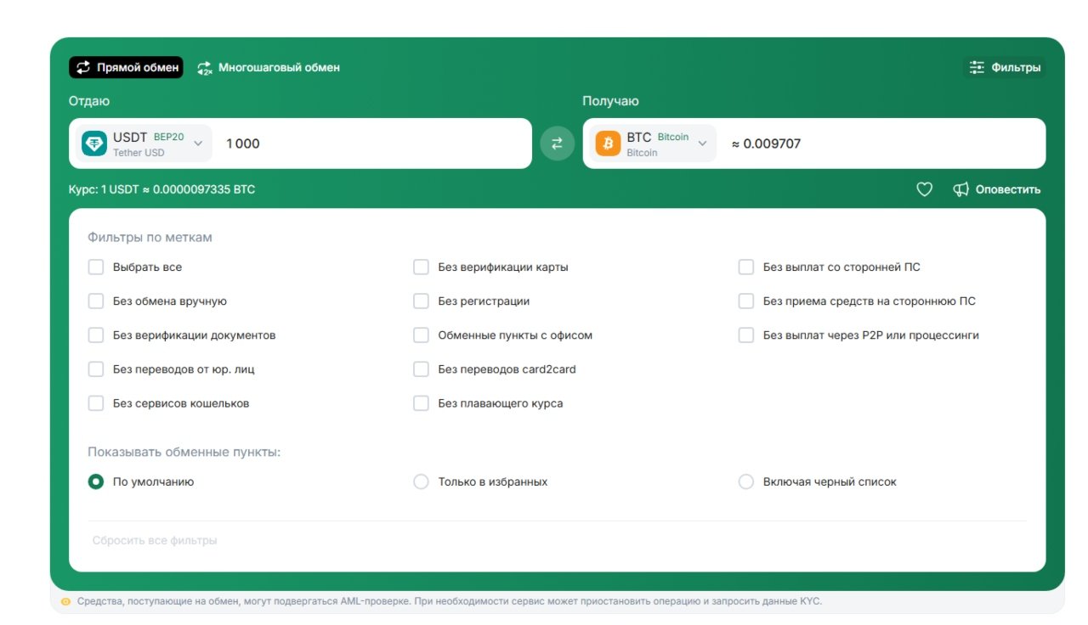Click the circular arrows icon on Прямой обмен
The height and width of the screenshot is (625, 1088).
(x=82, y=66)
